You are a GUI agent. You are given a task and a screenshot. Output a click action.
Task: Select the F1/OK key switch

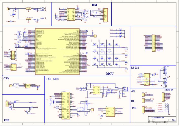(x=95, y=45)
